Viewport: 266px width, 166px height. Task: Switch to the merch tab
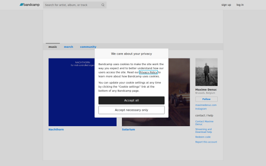click(x=69, y=47)
